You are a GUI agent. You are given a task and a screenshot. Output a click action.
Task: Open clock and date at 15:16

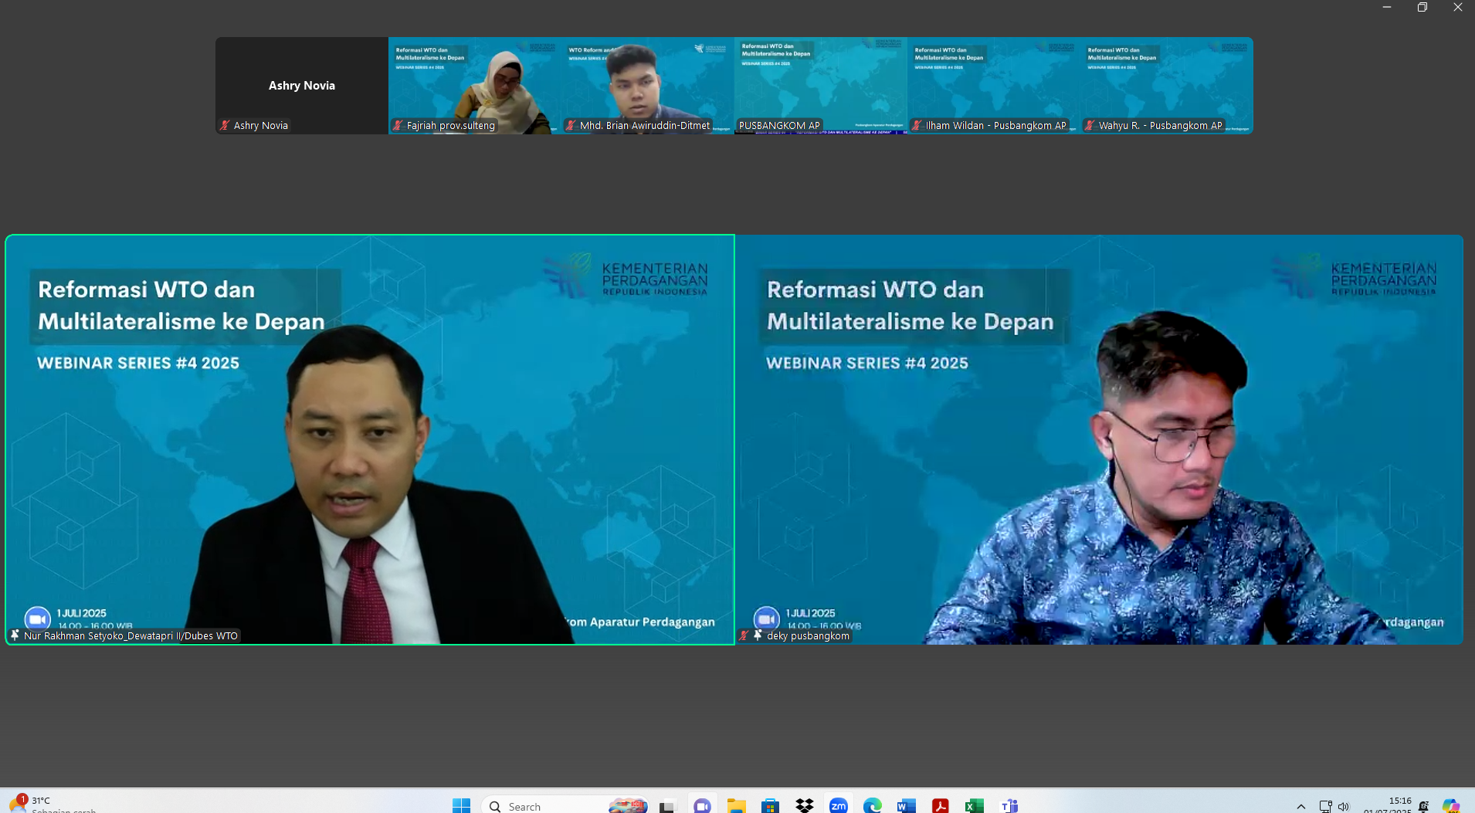pyautogui.click(x=1388, y=805)
